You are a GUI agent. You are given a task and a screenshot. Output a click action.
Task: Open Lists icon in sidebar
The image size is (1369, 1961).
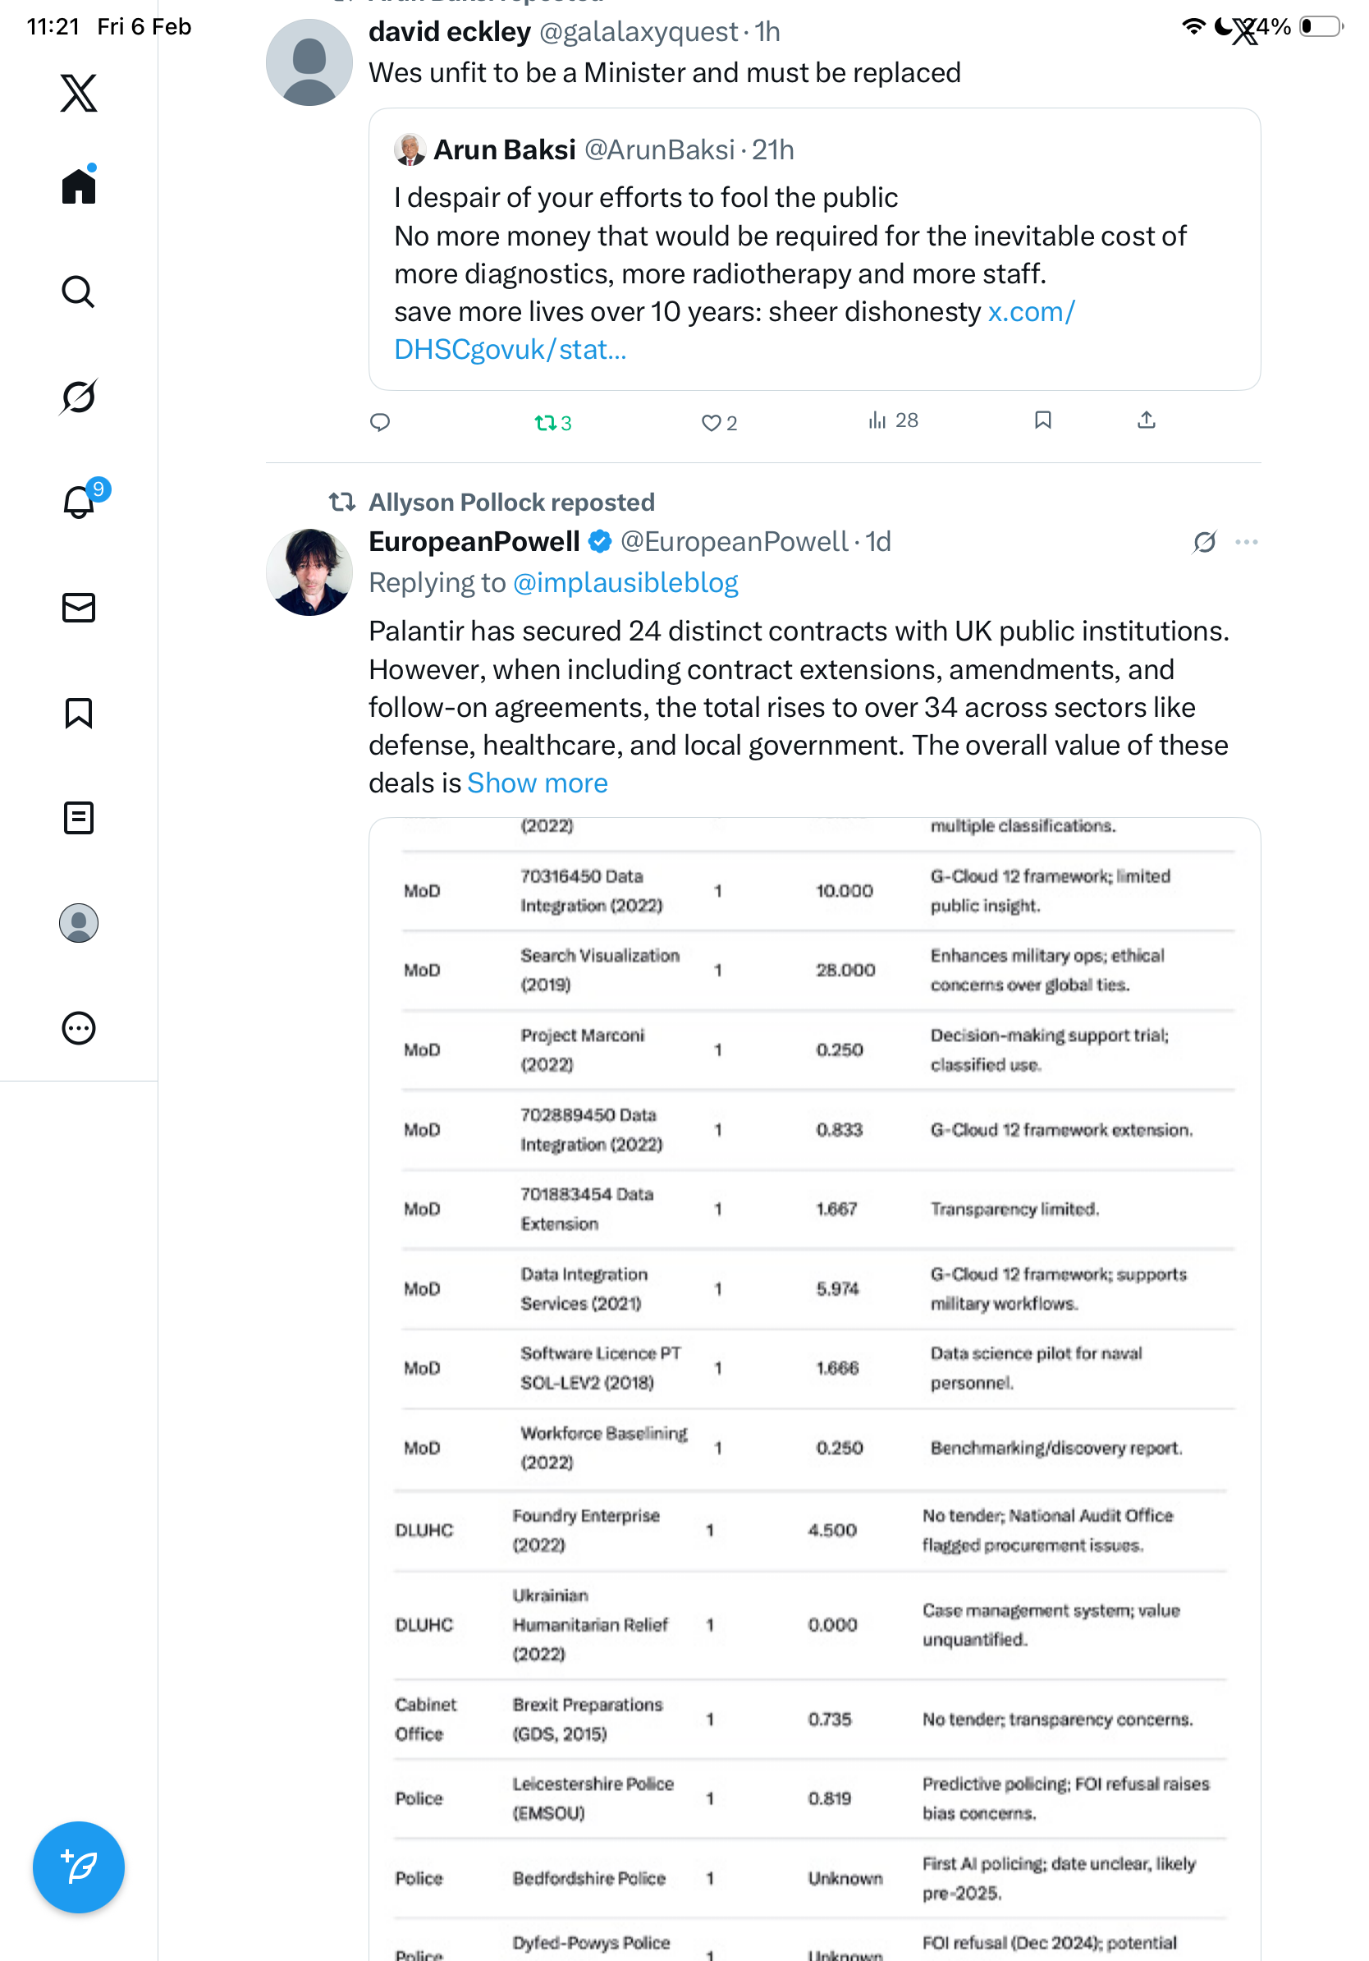pos(79,817)
